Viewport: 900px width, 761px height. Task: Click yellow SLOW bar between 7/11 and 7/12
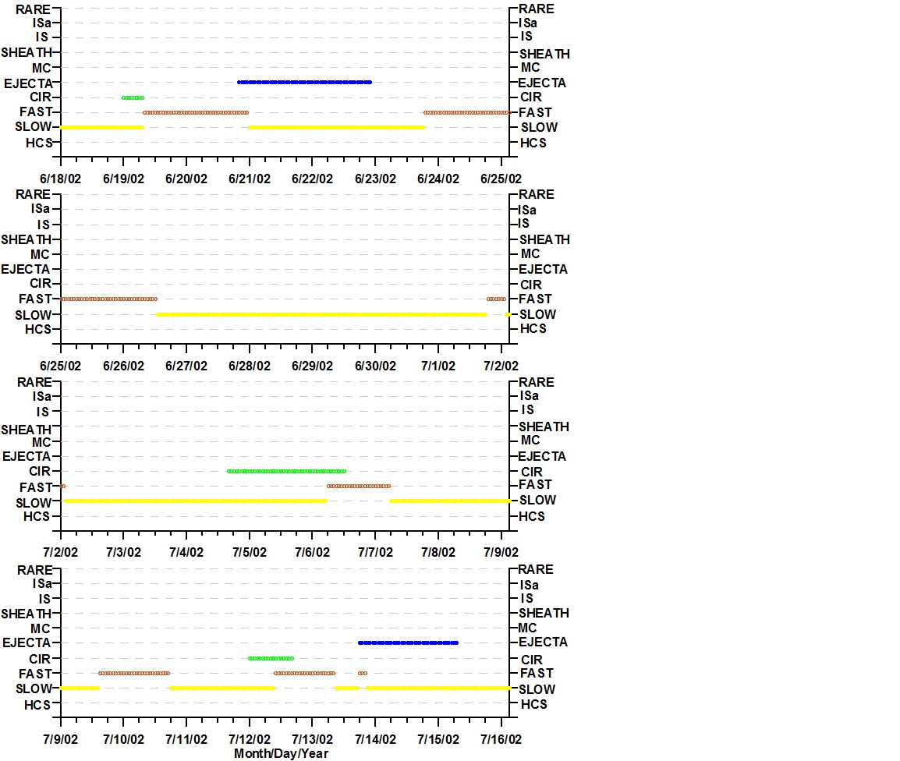pos(223,688)
